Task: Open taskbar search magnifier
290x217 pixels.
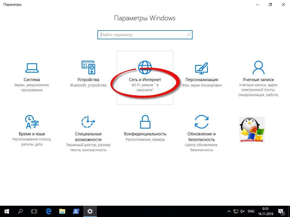Action: (x=20, y=211)
